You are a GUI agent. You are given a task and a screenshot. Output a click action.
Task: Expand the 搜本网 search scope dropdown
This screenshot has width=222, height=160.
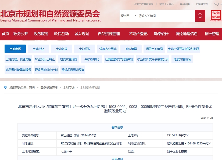click(128, 16)
